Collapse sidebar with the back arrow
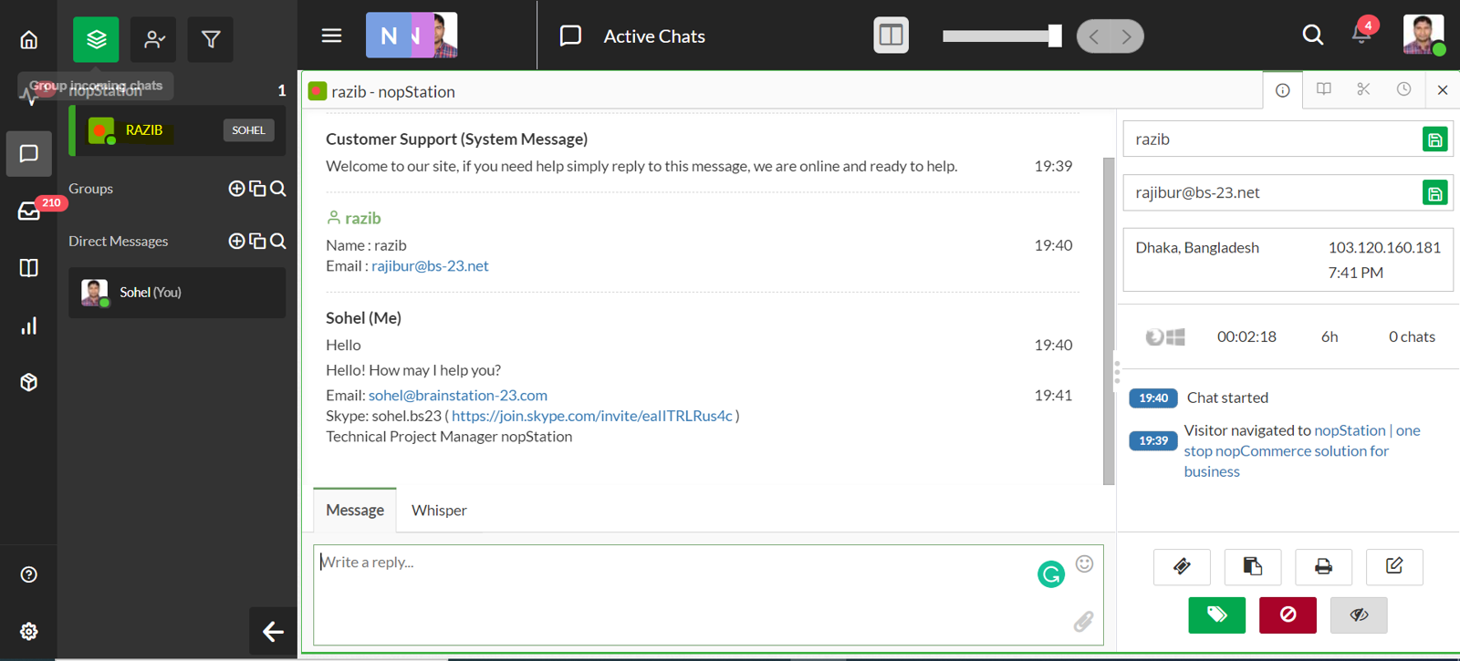Viewport: 1460px width, 661px height. (273, 631)
